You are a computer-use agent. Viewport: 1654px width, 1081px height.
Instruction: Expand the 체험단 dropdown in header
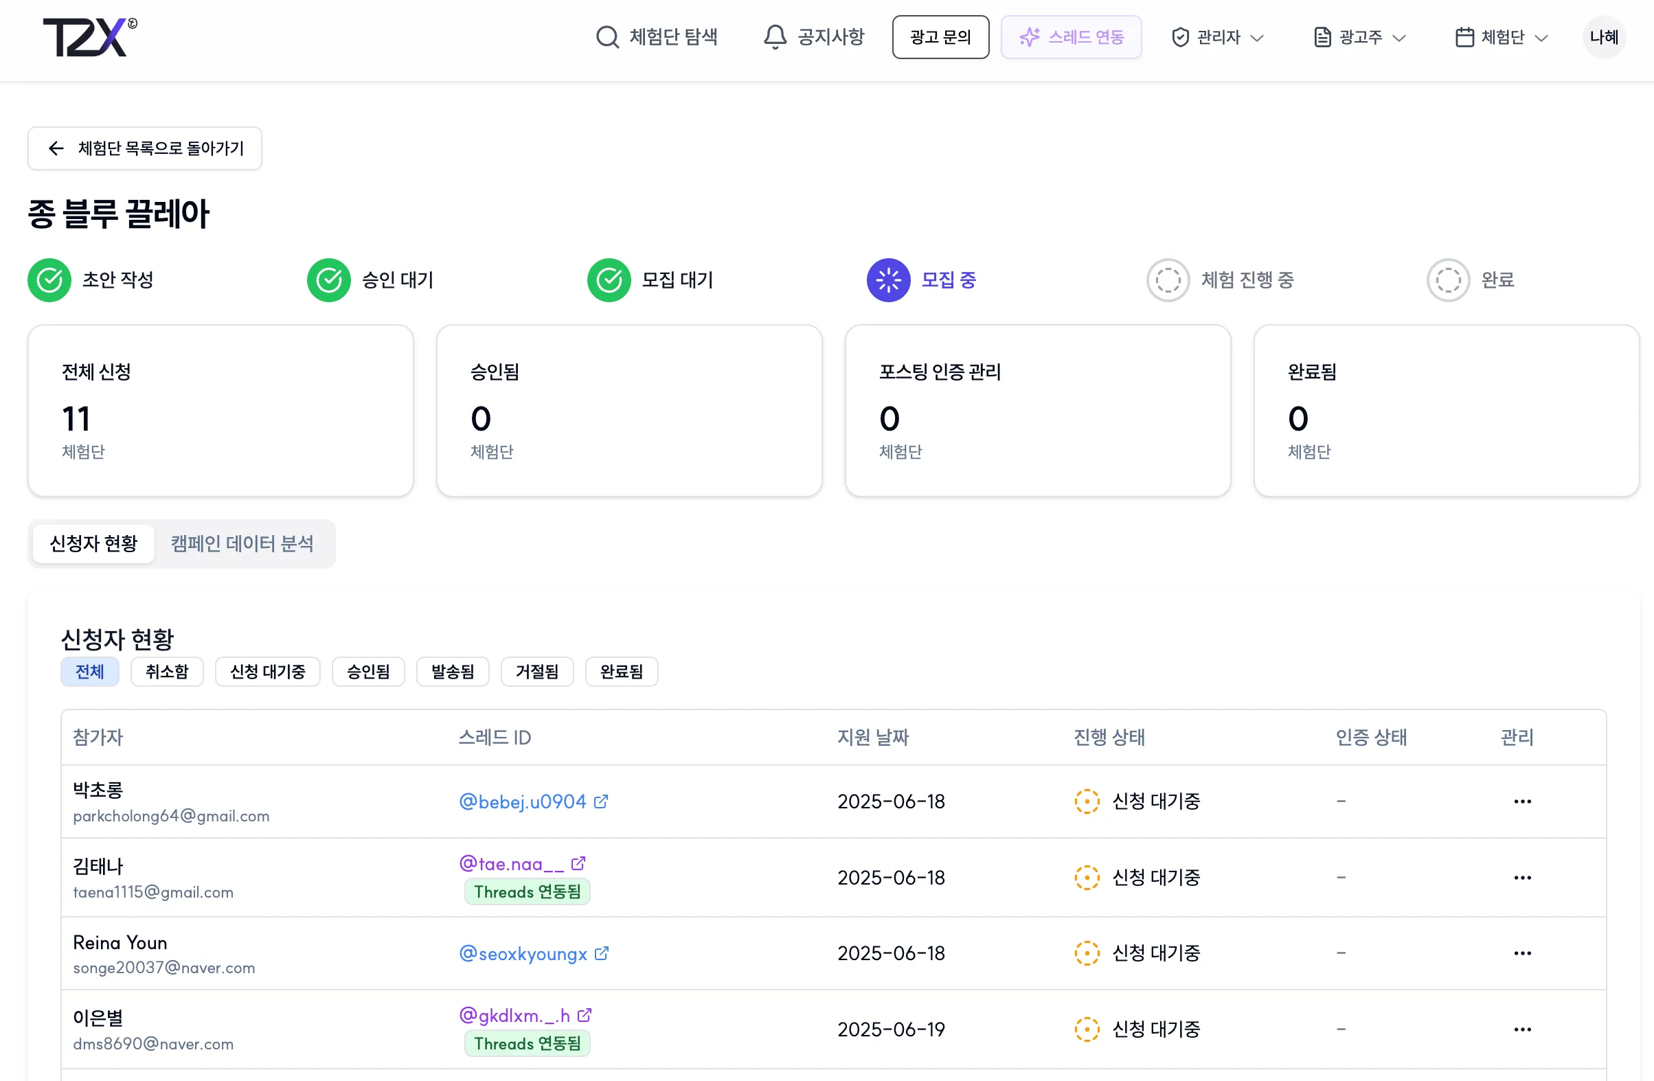pos(1502,37)
